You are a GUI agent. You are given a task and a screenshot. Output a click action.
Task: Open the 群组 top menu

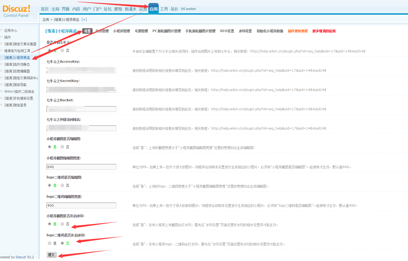118,9
